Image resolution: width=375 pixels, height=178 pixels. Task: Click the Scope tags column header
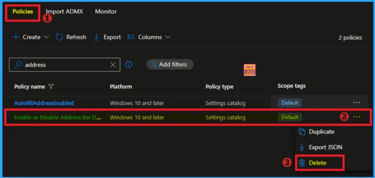point(292,86)
